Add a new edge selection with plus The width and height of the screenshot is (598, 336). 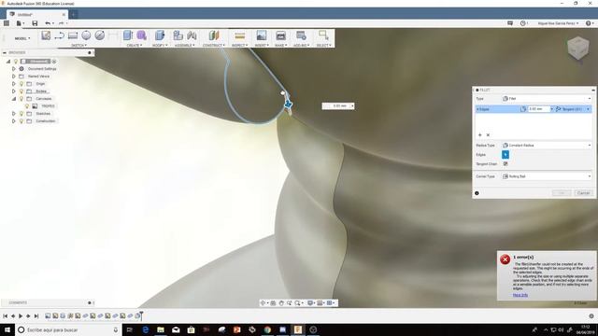tap(479, 134)
